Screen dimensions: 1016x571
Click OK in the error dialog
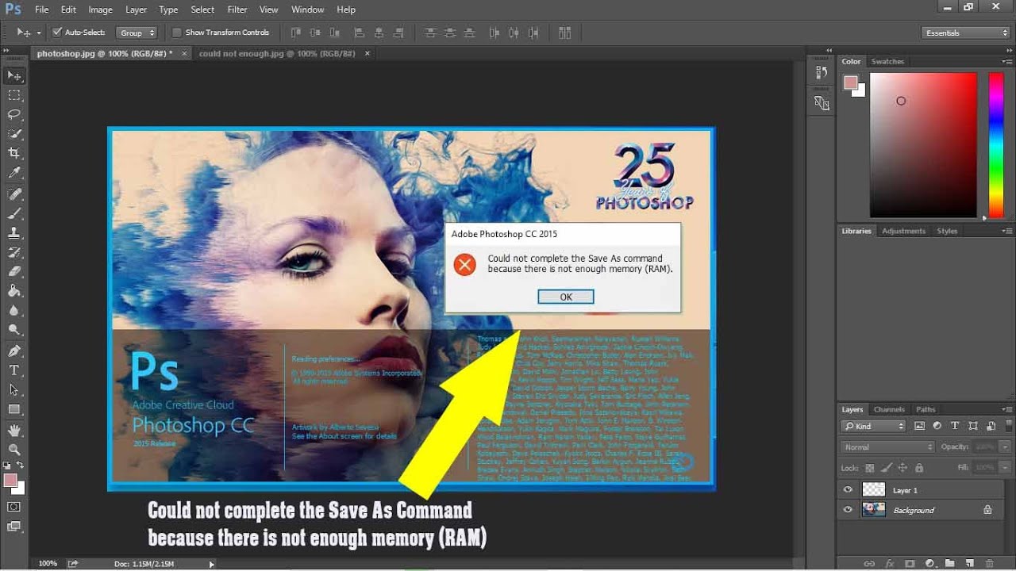pos(566,297)
